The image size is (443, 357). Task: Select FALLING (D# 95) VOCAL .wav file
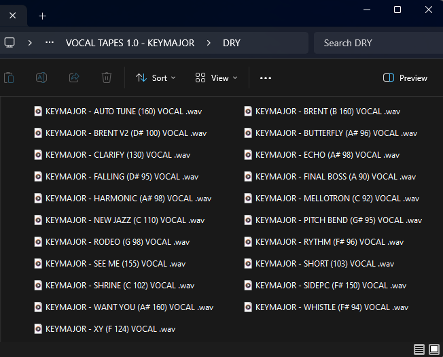[x=116, y=177]
